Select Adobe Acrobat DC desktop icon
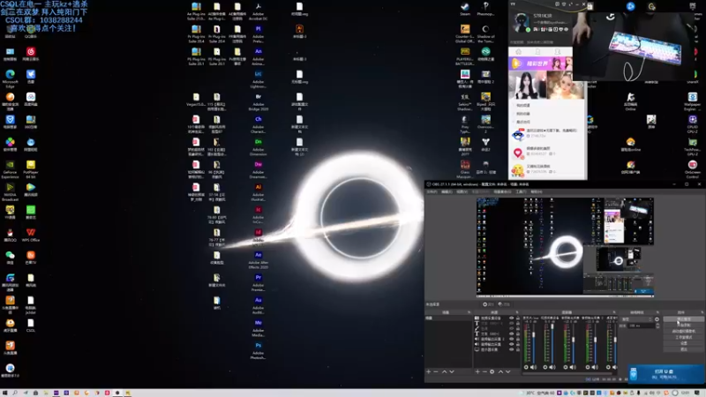This screenshot has width=706, height=397. 258,11
